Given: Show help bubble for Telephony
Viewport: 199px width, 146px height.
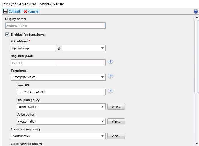Looking at the screenshot, I should click(x=110, y=76).
